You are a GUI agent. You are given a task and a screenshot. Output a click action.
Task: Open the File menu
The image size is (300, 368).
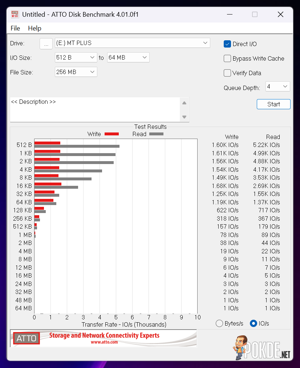pos(15,28)
